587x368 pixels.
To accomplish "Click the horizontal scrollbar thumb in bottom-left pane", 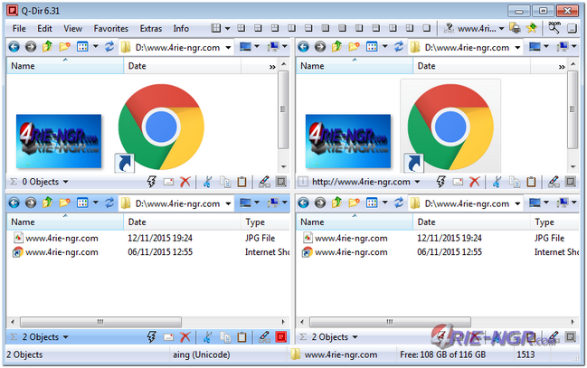I will pyautogui.click(x=100, y=322).
